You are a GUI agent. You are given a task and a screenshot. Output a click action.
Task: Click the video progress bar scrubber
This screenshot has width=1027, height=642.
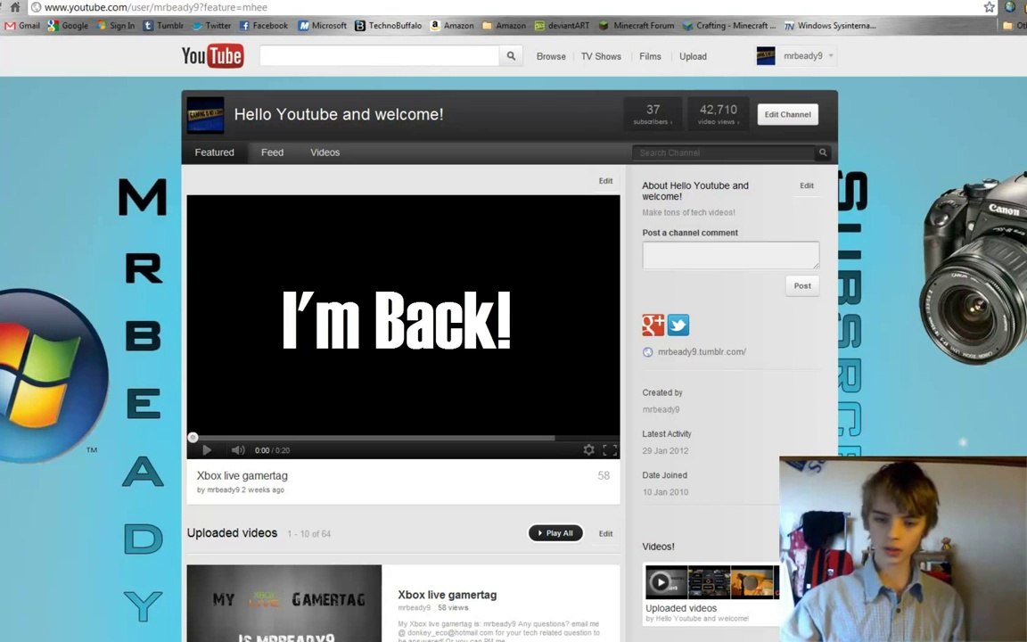193,438
